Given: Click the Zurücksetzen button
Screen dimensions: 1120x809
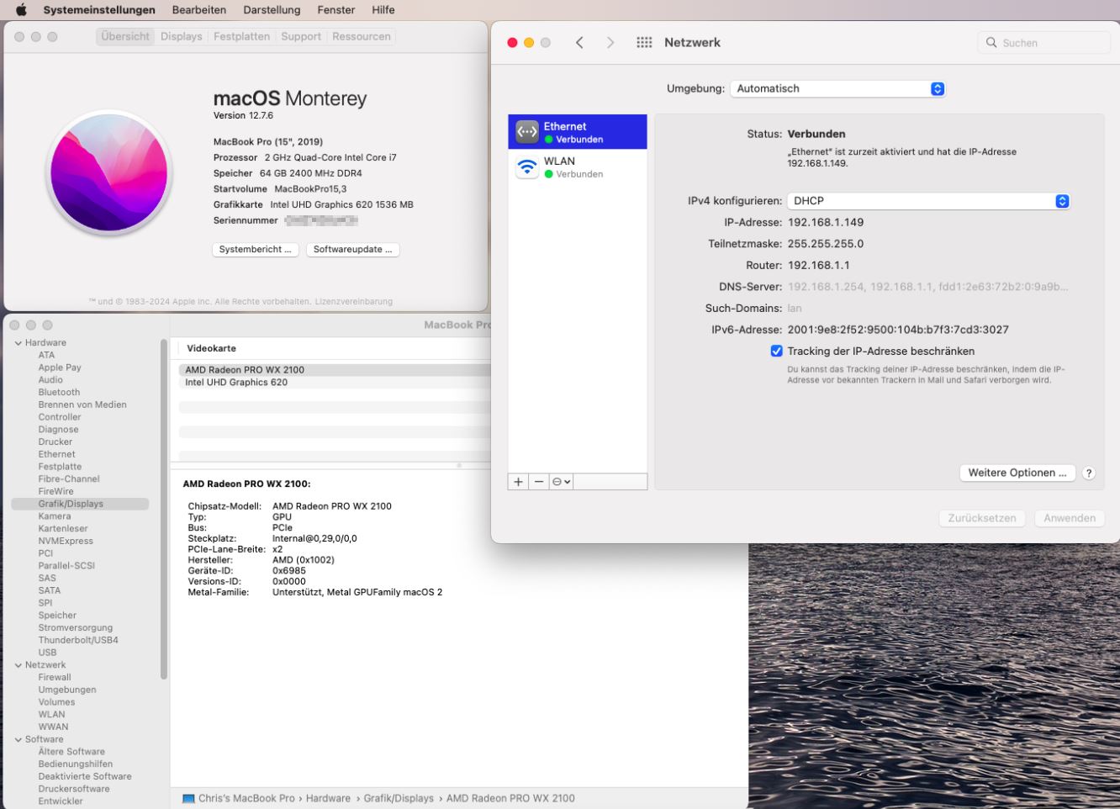Looking at the screenshot, I should (982, 519).
